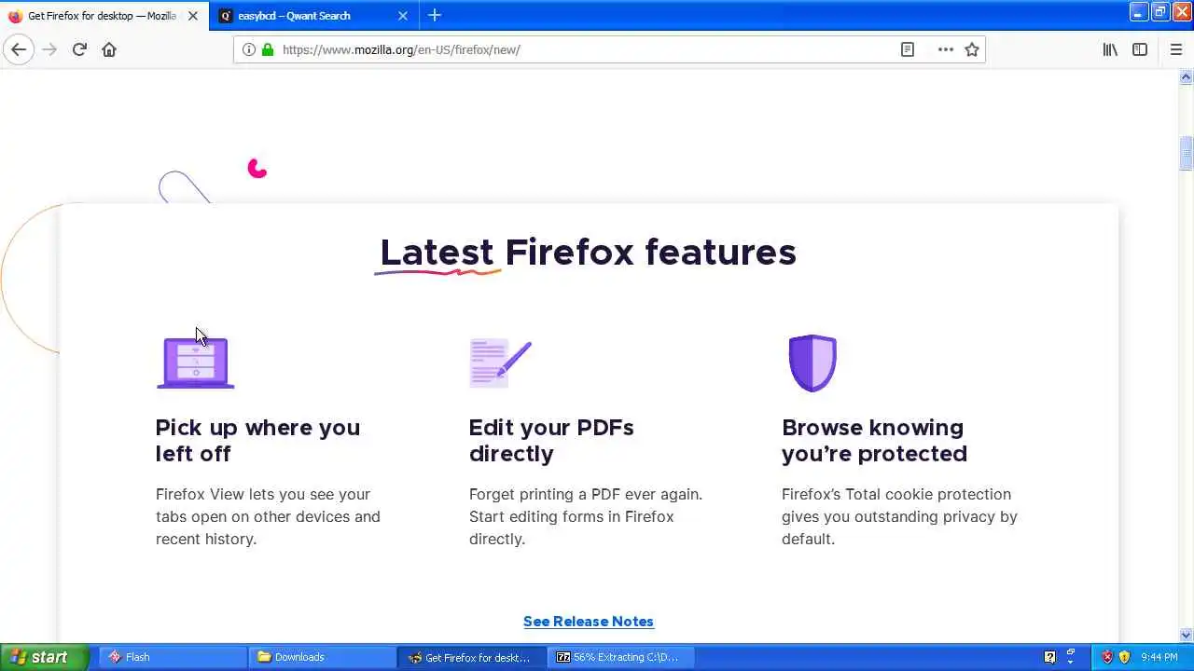Bookmark this page with the star
The image size is (1194, 671).
972,49
